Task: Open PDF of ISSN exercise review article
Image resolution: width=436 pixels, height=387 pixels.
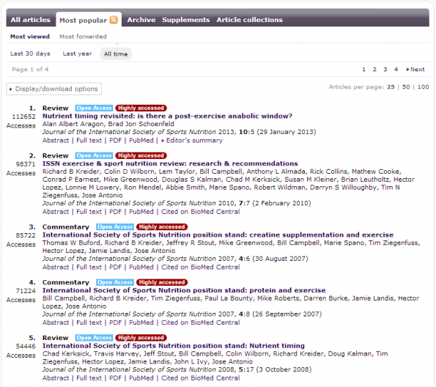Action: 115,212
